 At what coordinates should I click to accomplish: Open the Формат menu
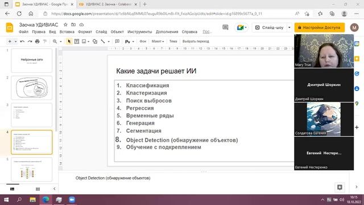click(85, 32)
